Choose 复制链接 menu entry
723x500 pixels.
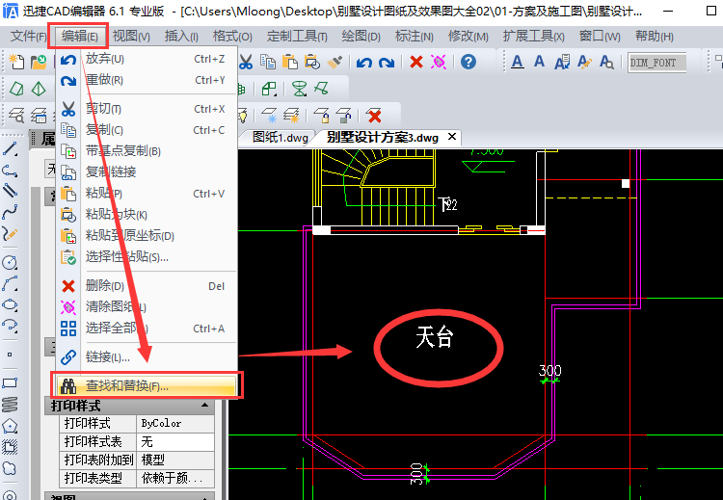click(x=147, y=171)
